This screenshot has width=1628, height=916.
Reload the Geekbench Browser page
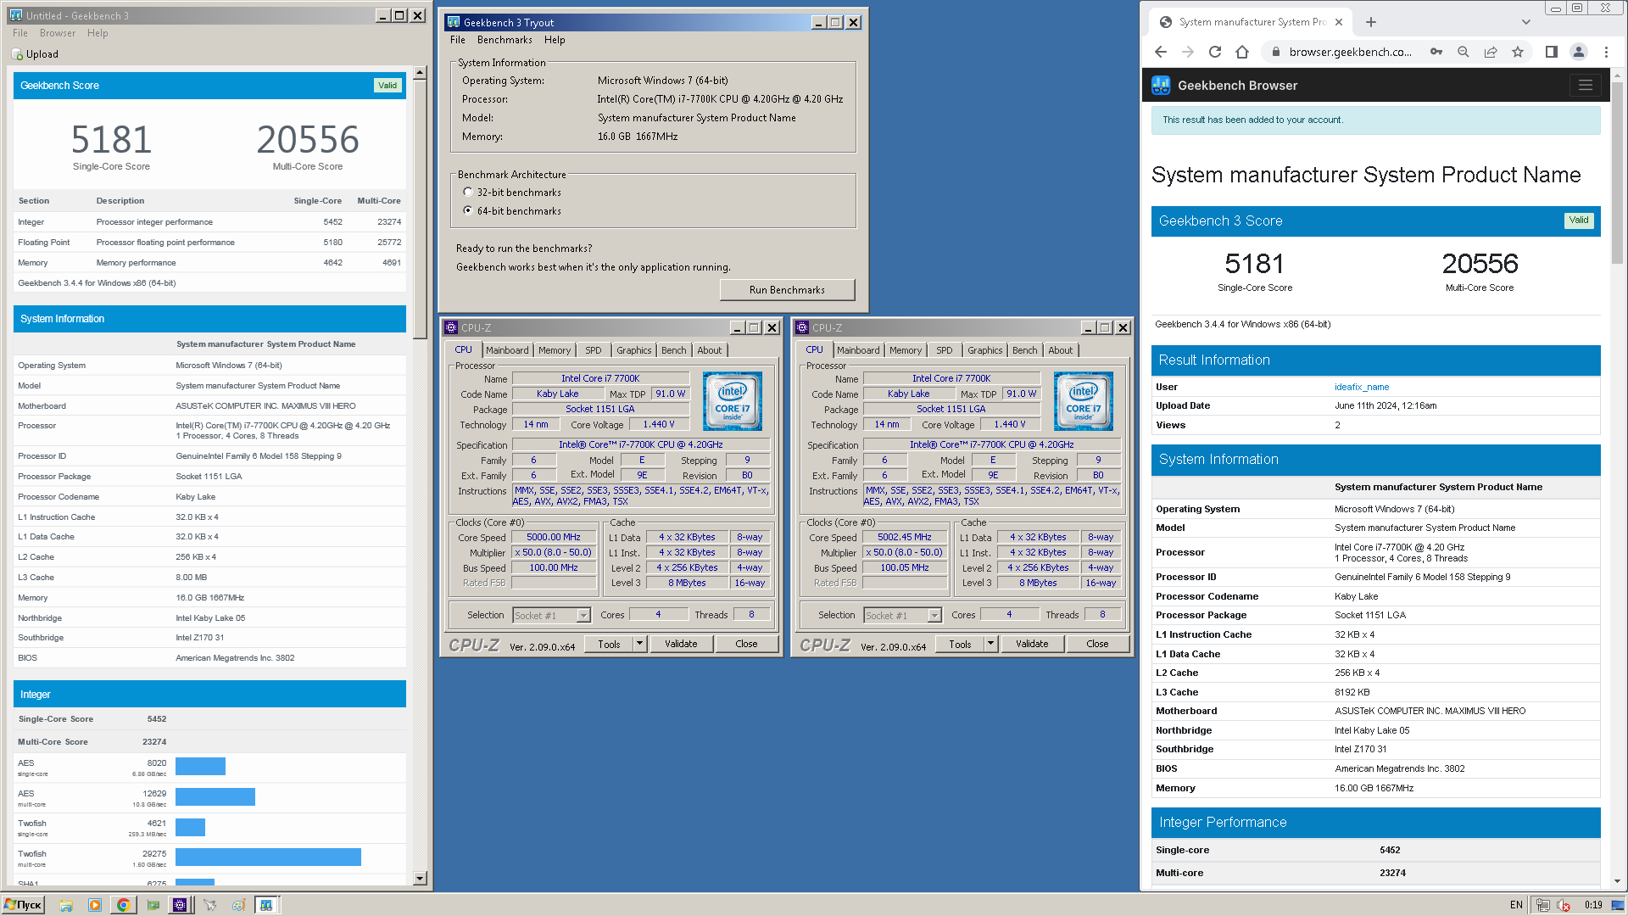(1215, 52)
